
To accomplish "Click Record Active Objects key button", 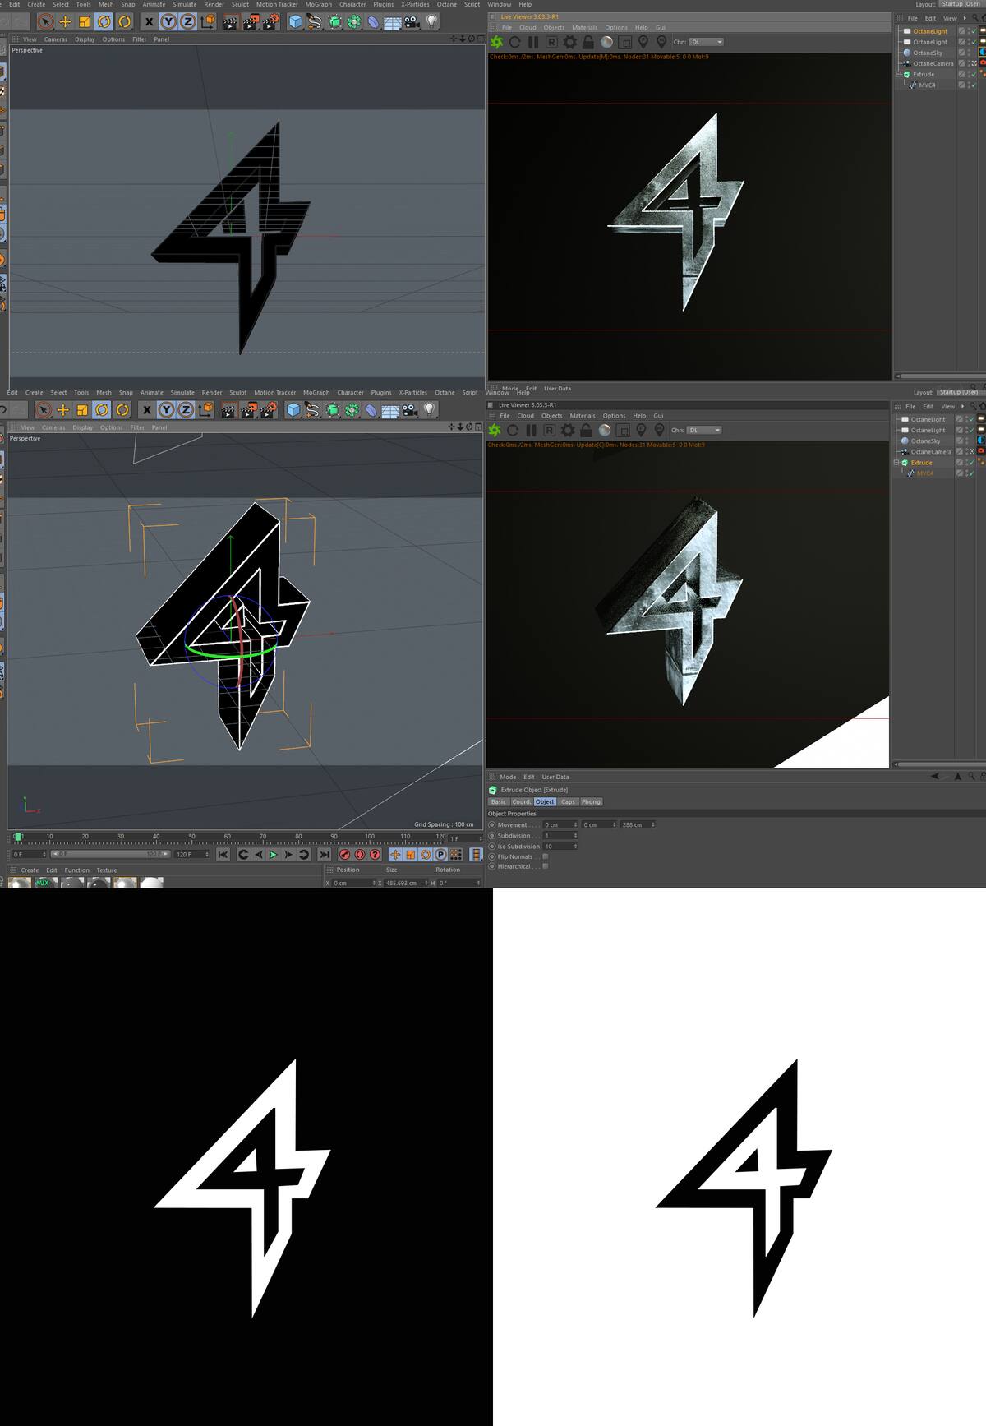I will pyautogui.click(x=345, y=855).
